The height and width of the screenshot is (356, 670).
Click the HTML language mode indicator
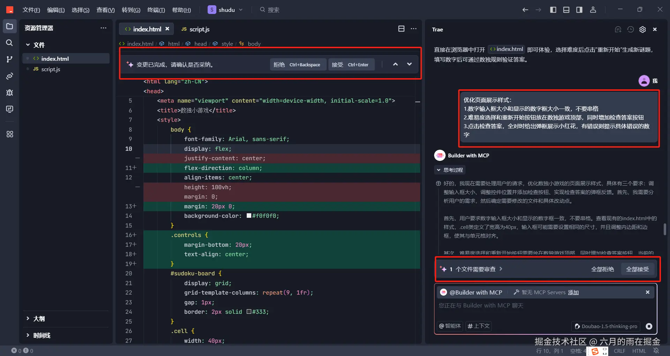[639, 351]
